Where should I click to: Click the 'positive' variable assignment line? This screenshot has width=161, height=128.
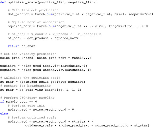pyautogui.click(x=44, y=66)
